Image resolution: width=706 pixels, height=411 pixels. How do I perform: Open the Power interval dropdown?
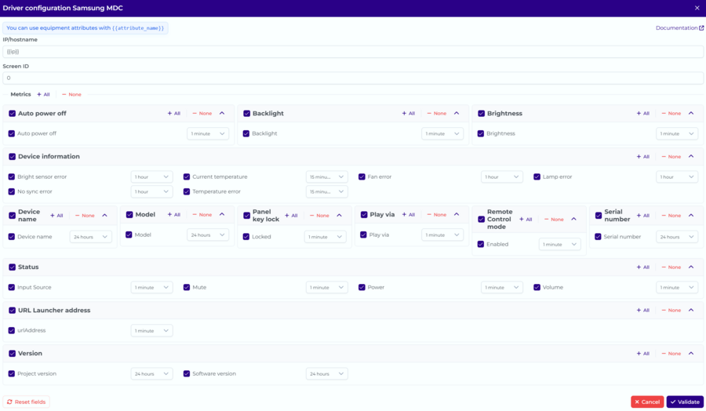tap(501, 287)
